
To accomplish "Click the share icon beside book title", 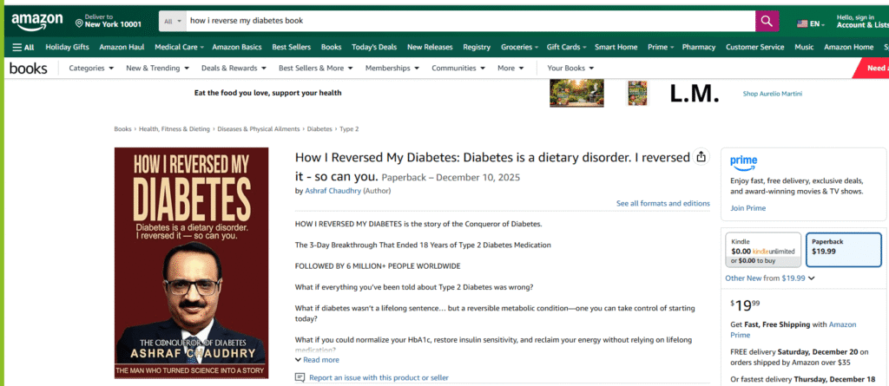I will (701, 156).
